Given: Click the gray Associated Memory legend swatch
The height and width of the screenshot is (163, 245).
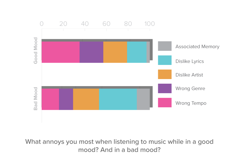Looking at the screenshot, I should (x=165, y=46).
